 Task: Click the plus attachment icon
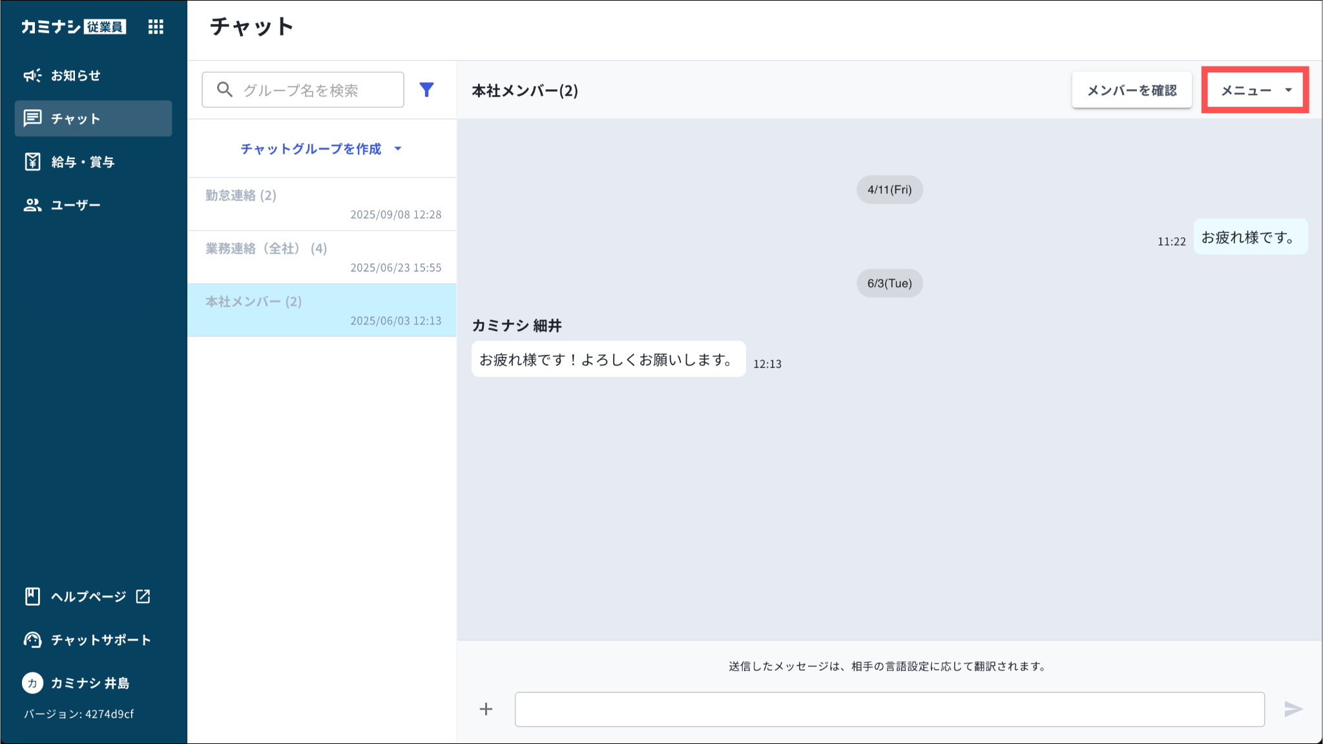tap(486, 709)
